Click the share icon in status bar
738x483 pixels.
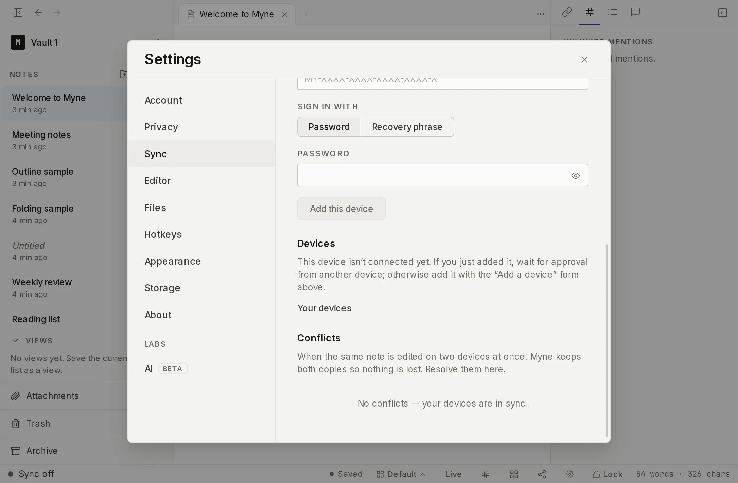pyautogui.click(x=542, y=474)
